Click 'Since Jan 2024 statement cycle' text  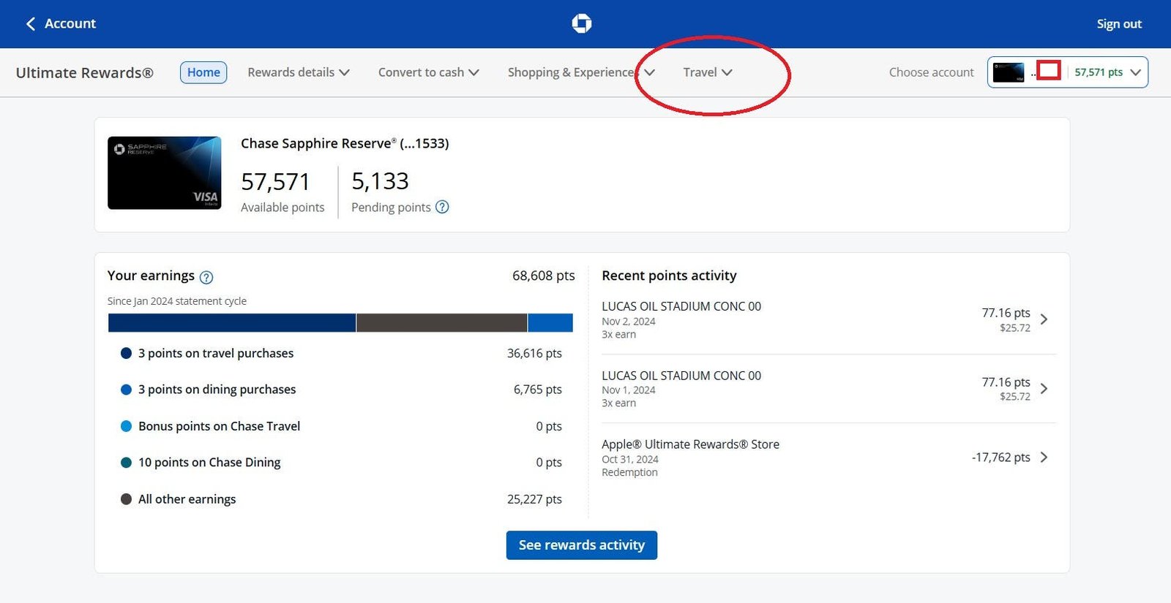pyautogui.click(x=177, y=301)
